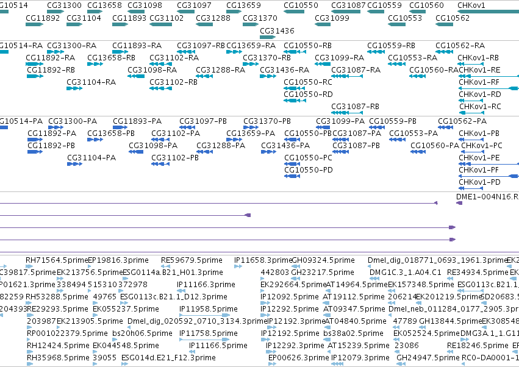Screen dimensions: 519x367
Task: Open EST RH53288.5prime
Action: pos(57,297)
